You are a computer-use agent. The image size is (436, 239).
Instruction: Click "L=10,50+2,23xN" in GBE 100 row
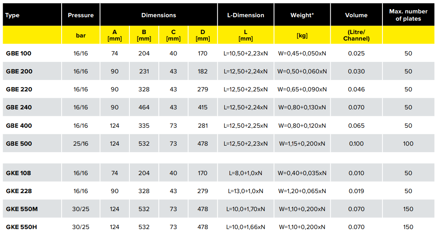pyautogui.click(x=245, y=54)
